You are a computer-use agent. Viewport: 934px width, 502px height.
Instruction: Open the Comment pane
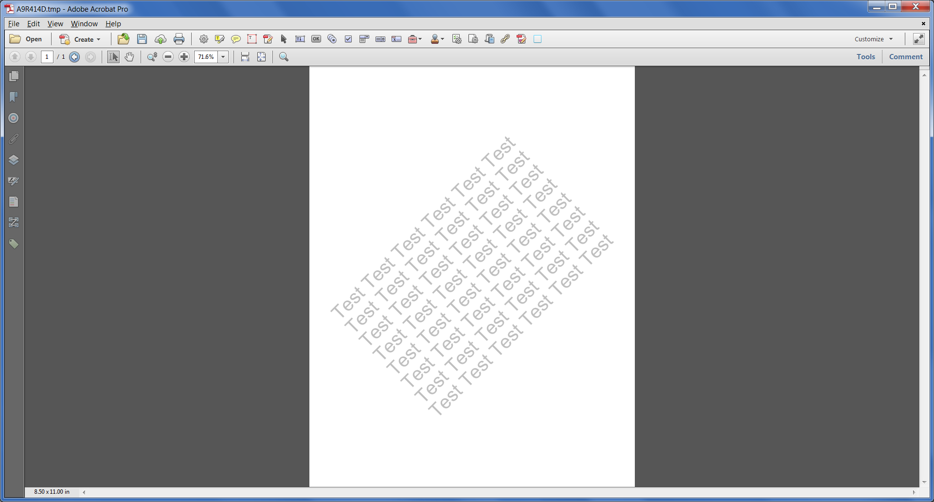(x=905, y=56)
